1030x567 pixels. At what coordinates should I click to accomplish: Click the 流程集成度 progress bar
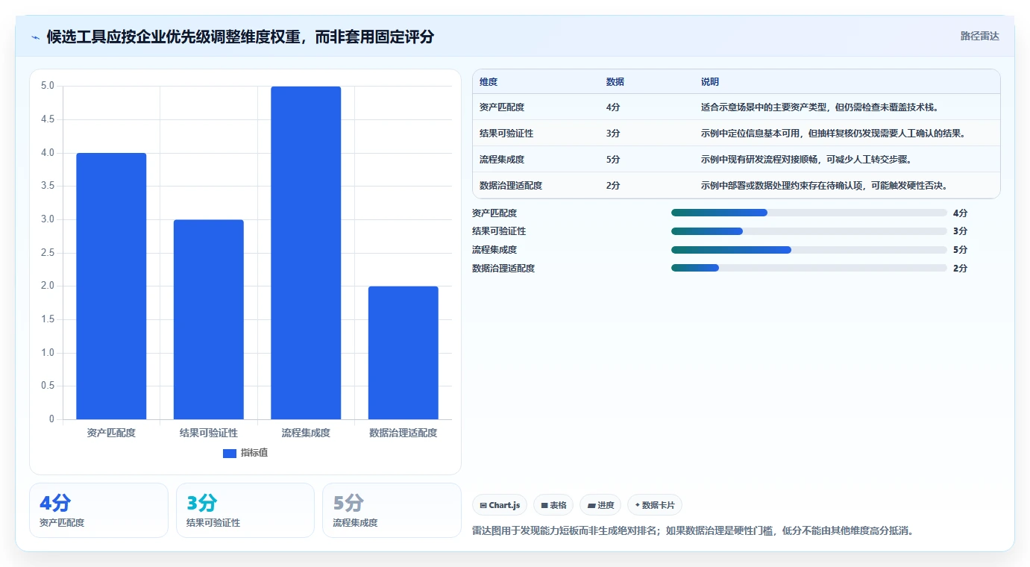click(x=809, y=250)
